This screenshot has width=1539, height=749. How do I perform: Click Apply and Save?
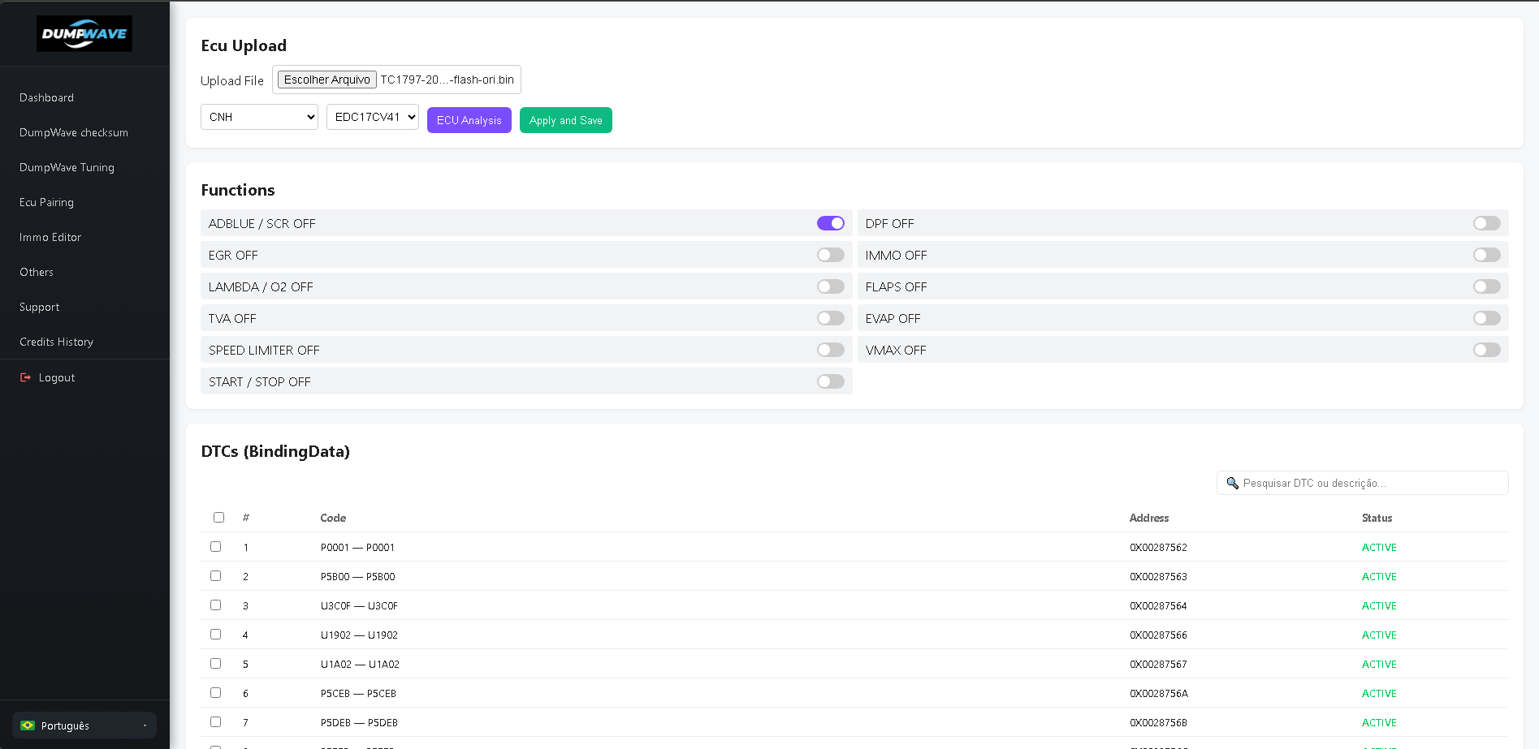565,119
